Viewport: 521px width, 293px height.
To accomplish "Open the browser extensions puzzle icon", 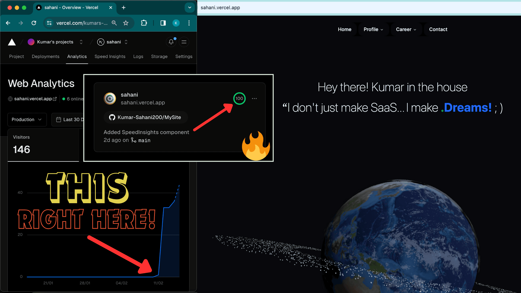I will [144, 23].
